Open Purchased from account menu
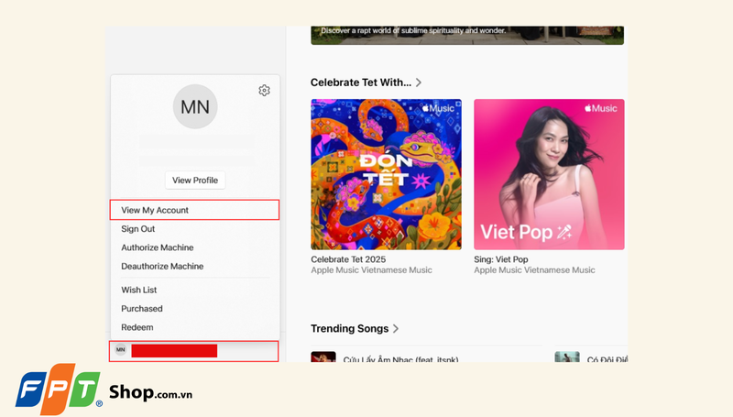The height and width of the screenshot is (417, 733). click(142, 309)
